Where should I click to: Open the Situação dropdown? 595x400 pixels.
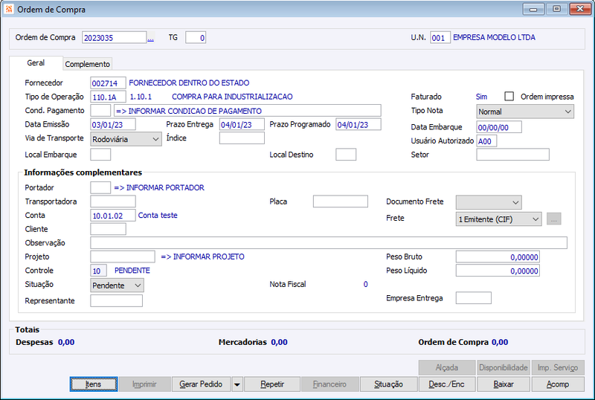point(117,286)
